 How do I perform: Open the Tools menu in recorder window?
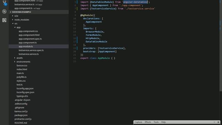pos(156,122)
